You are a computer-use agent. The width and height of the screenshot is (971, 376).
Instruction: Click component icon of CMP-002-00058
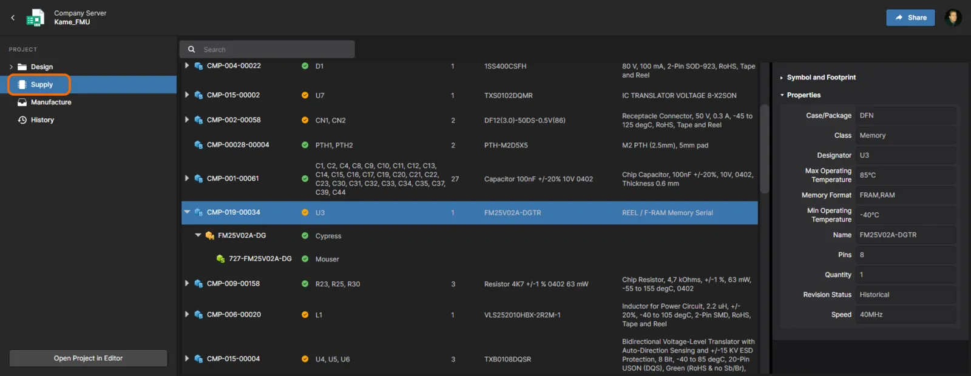pyautogui.click(x=198, y=120)
